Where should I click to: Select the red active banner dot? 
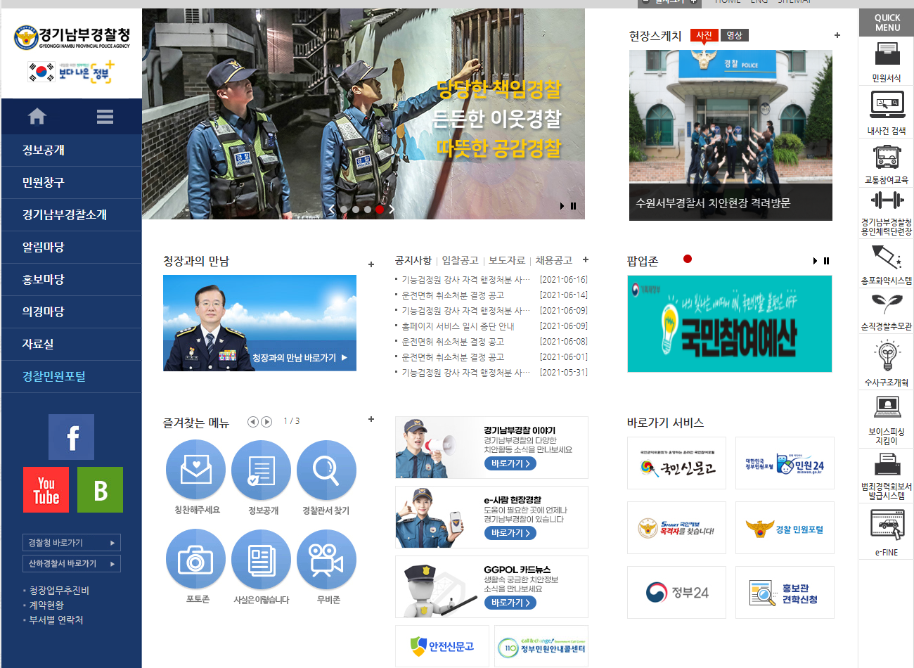pyautogui.click(x=380, y=209)
